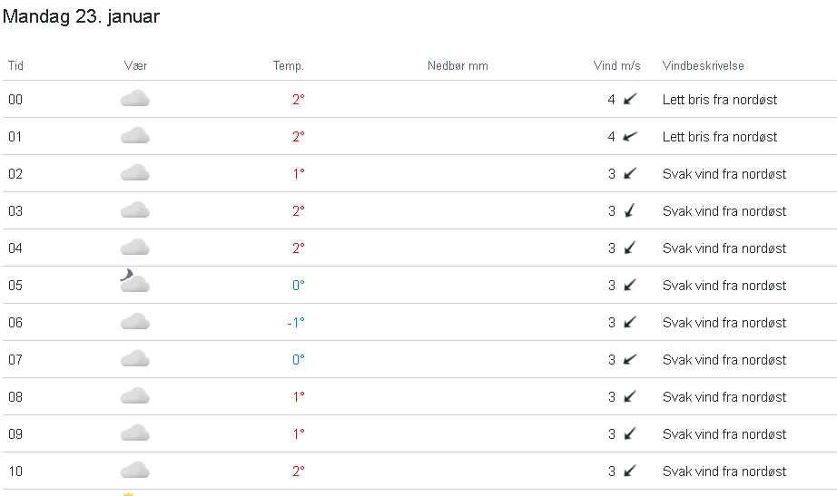The width and height of the screenshot is (837, 496).
Task: Select the wind arrow at hour 09
Action: pyautogui.click(x=630, y=433)
